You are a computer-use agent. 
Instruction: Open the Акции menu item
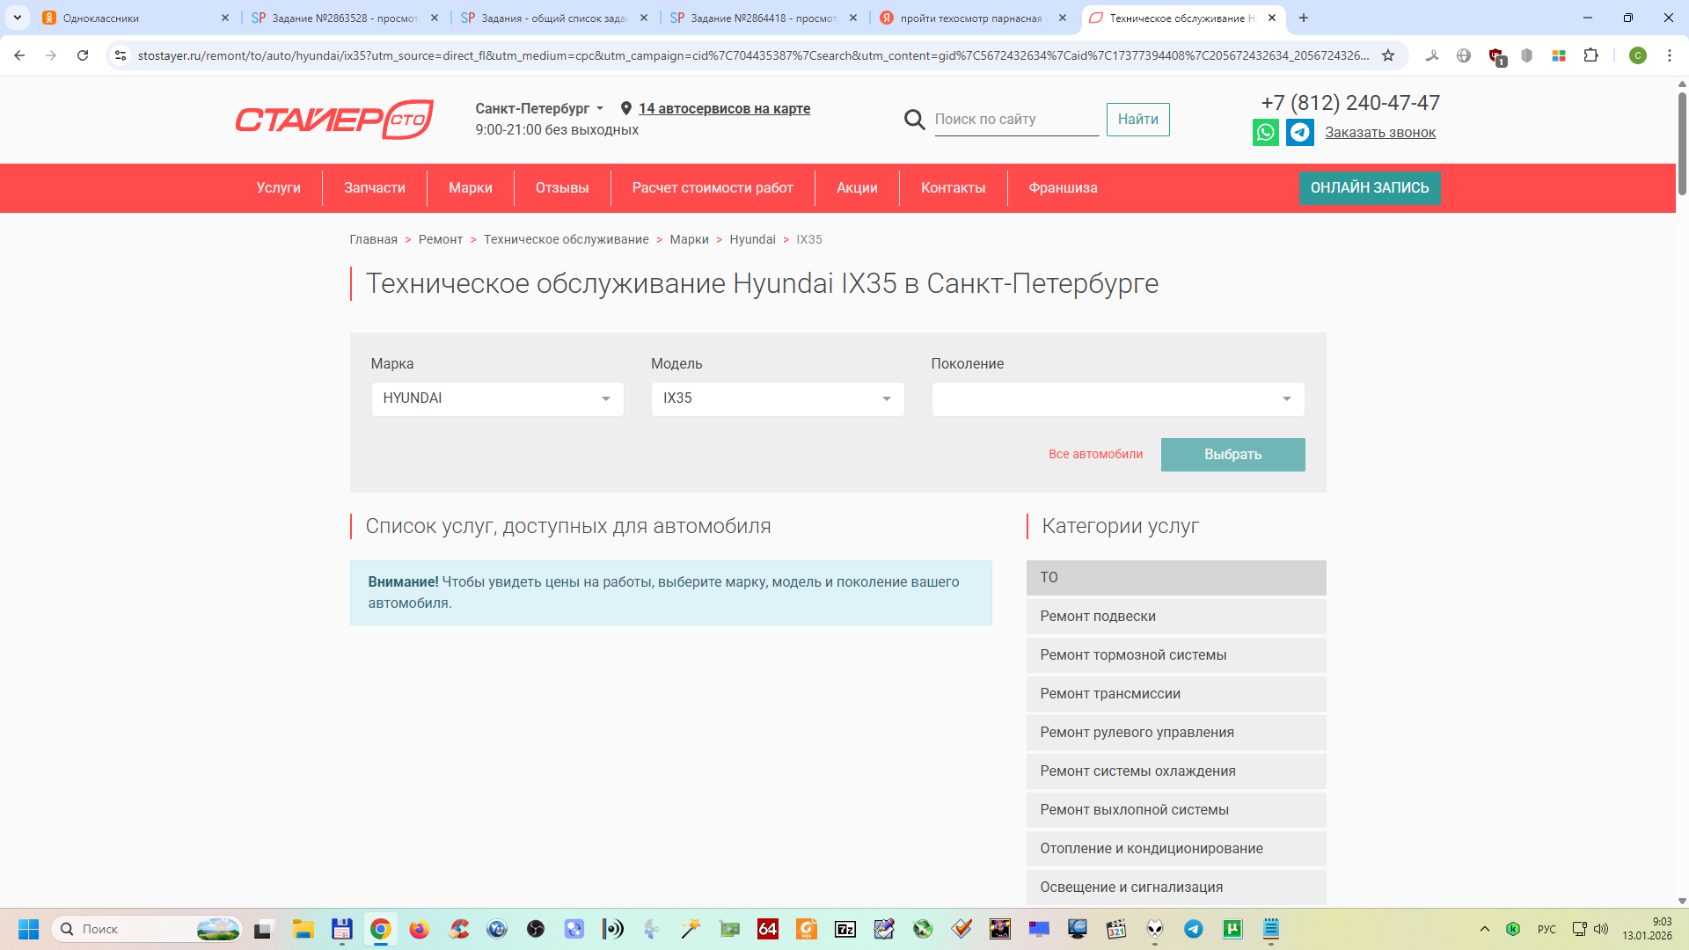(x=856, y=188)
